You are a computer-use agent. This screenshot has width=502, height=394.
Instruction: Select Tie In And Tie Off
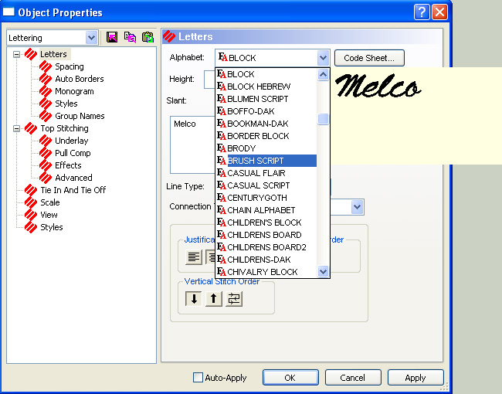click(x=73, y=190)
